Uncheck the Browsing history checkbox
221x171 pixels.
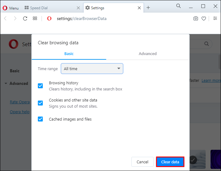click(x=40, y=86)
